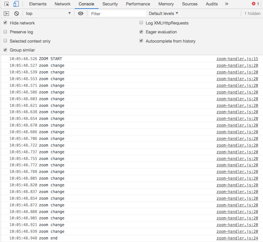Image resolution: width=263 pixels, height=242 pixels.
Task: Enable Selected context only checkbox
Action: click(5, 41)
